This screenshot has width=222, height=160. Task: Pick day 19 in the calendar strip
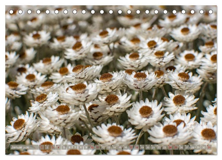pyautogui.click(x=142, y=147)
